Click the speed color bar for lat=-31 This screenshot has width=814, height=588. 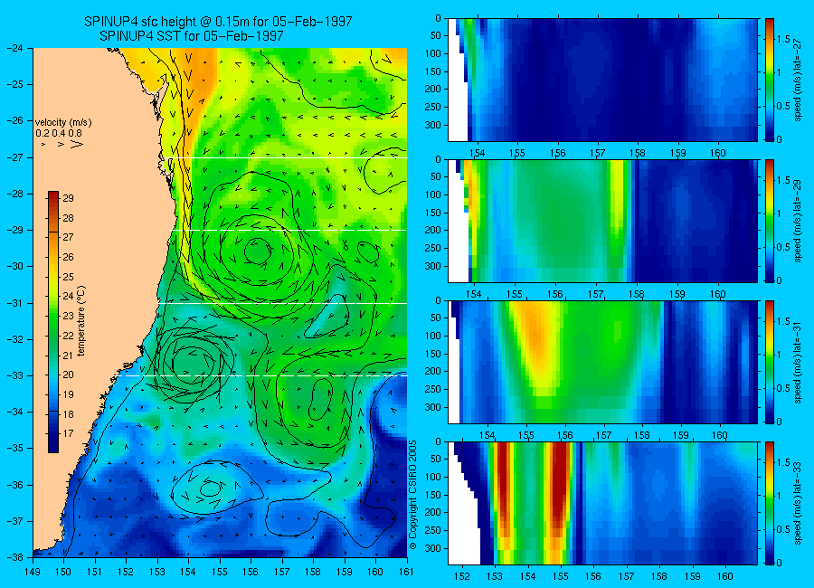[x=769, y=362]
